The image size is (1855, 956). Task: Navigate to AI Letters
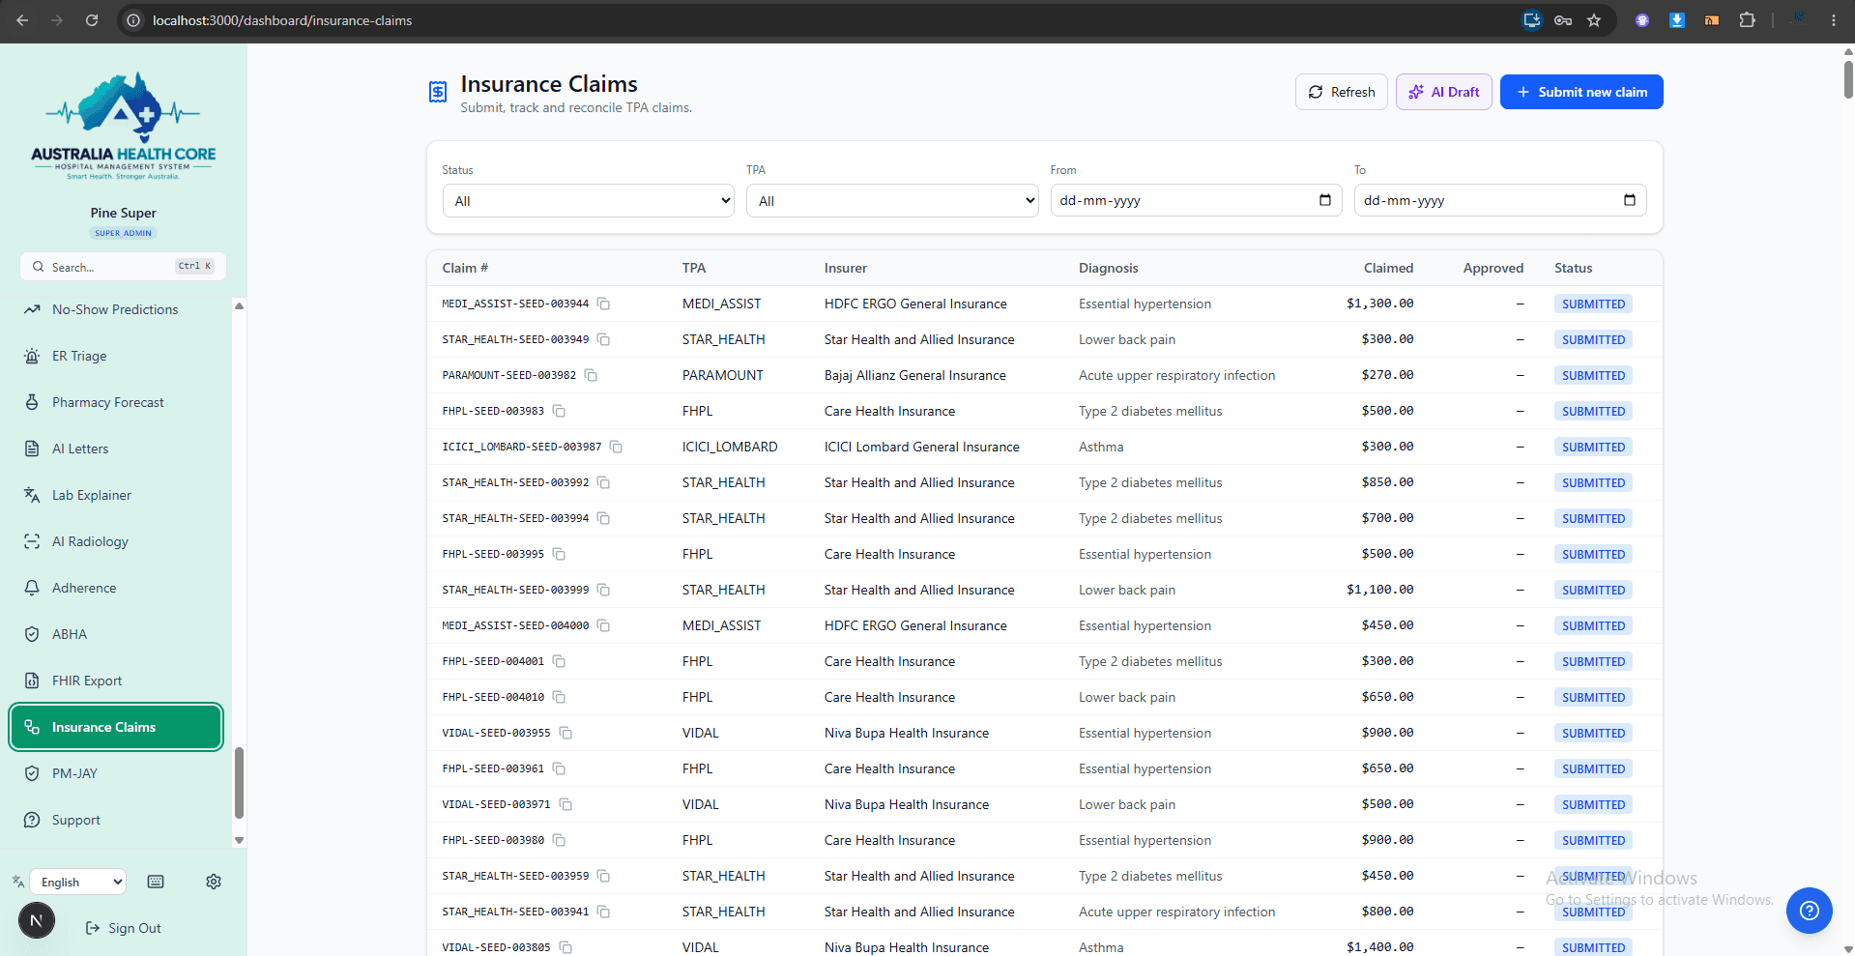click(x=116, y=449)
